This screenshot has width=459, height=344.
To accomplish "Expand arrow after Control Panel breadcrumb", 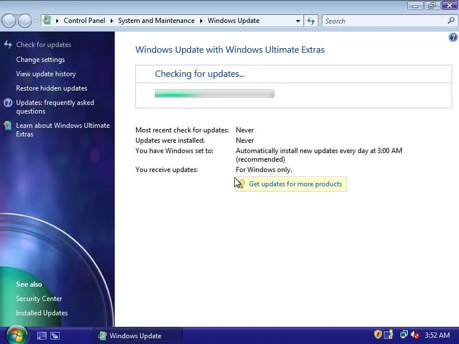I will point(111,21).
